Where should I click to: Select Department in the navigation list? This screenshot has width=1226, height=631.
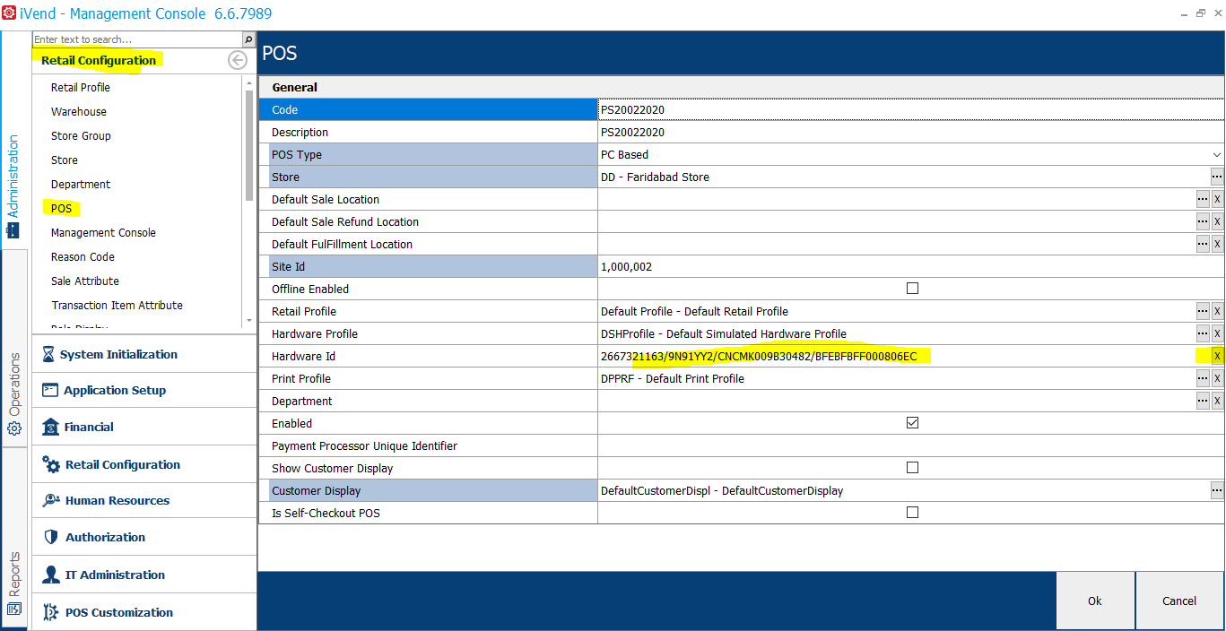pos(81,185)
